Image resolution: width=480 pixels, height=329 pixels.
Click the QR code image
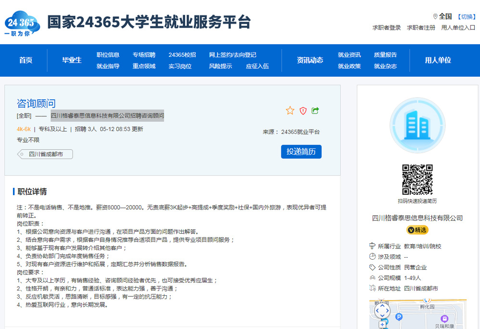click(417, 180)
